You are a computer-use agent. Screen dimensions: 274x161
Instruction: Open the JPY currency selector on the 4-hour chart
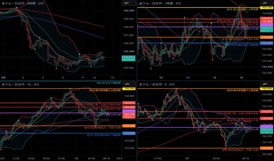pos(129,3)
